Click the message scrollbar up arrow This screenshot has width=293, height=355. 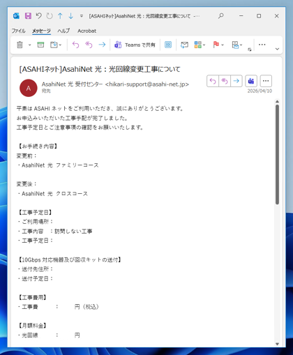(277, 102)
